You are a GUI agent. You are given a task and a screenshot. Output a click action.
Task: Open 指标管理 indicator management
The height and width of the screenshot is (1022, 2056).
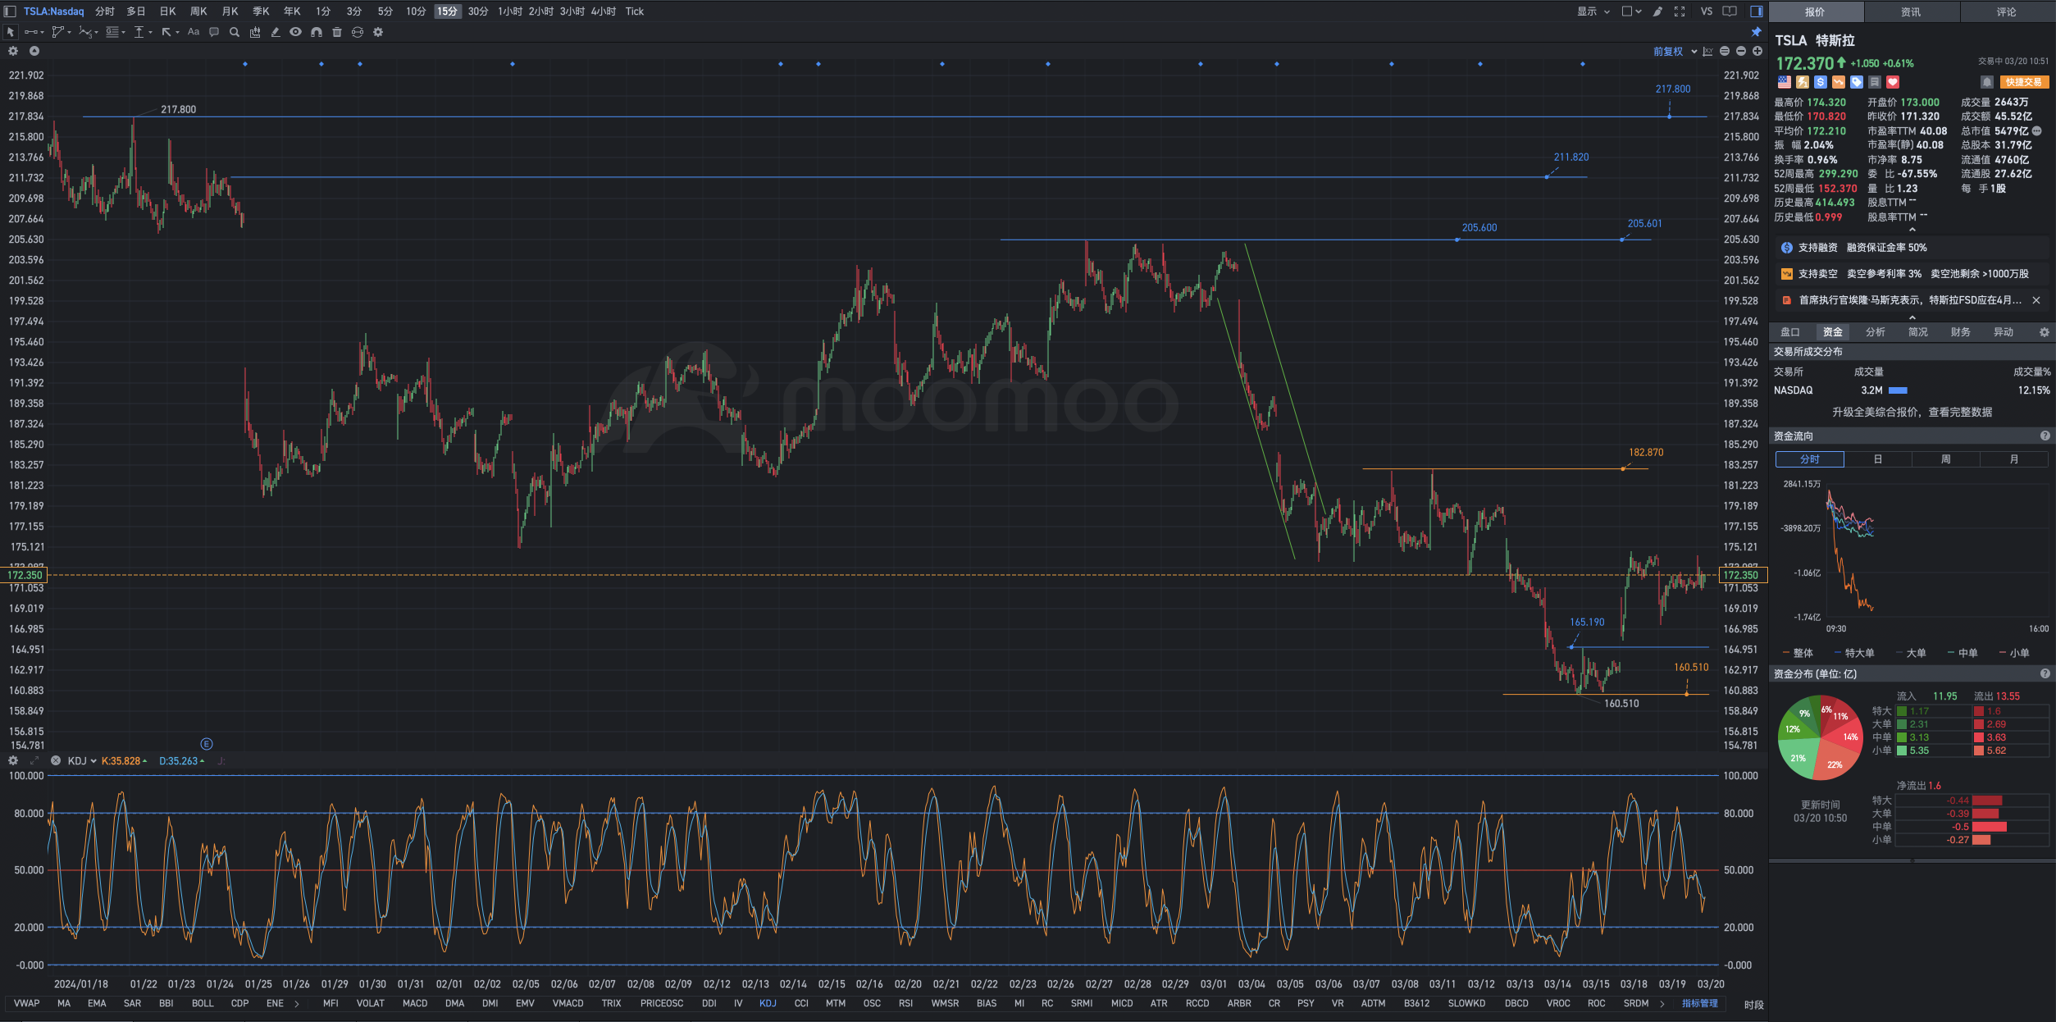click(x=1699, y=1003)
